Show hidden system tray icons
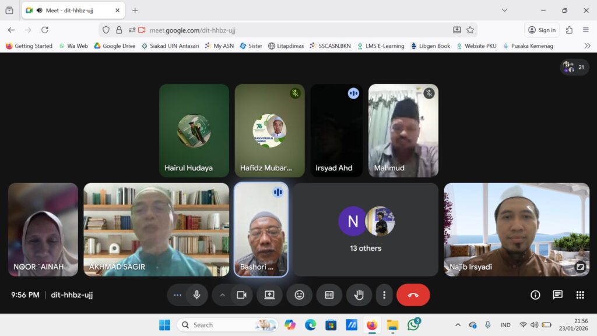The image size is (597, 336). click(458, 325)
